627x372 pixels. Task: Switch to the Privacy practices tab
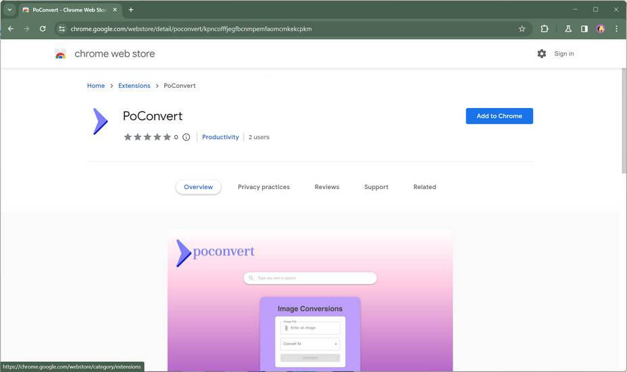[264, 187]
